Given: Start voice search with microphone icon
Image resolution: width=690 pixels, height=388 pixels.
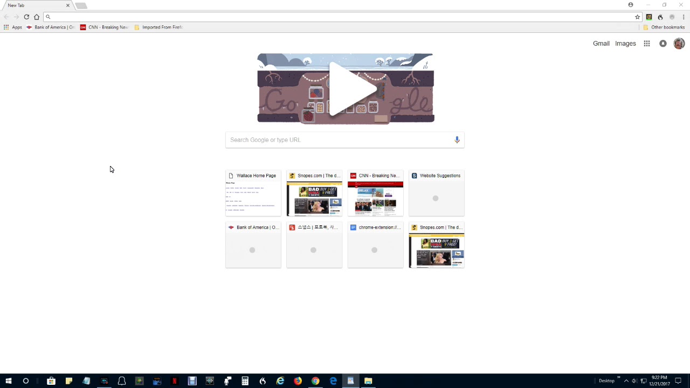Looking at the screenshot, I should pyautogui.click(x=457, y=140).
